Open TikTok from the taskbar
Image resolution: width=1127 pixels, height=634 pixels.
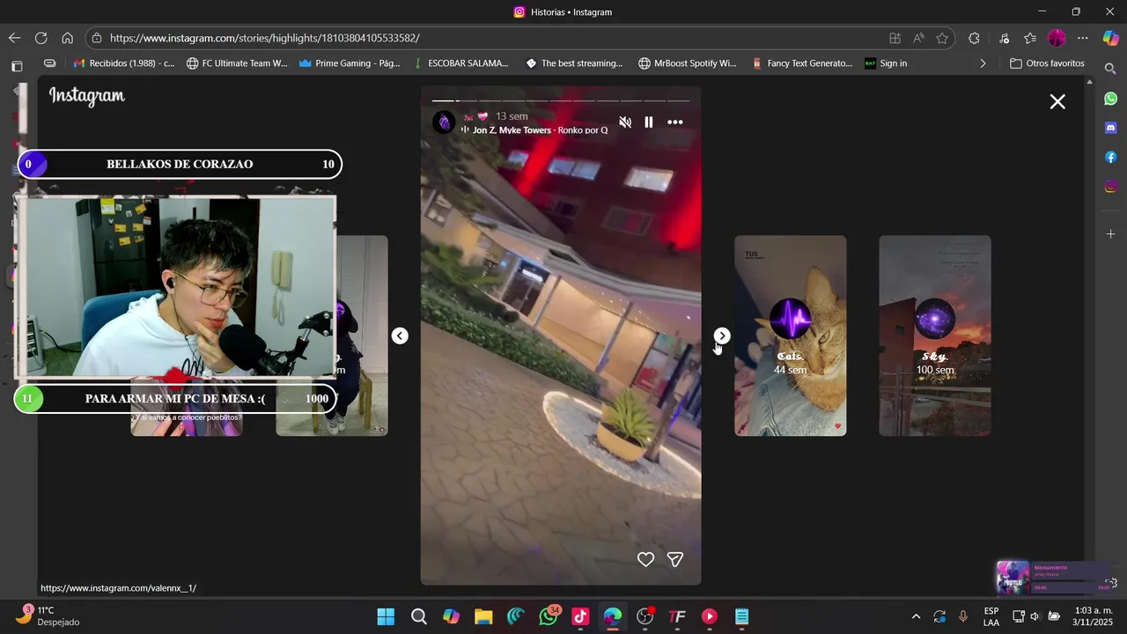[580, 616]
